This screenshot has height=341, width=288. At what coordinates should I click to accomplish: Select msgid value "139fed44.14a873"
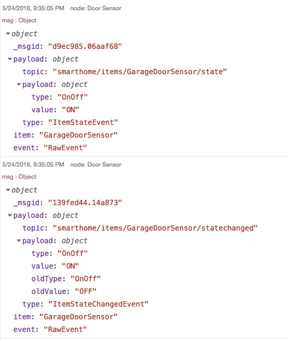(x=85, y=203)
